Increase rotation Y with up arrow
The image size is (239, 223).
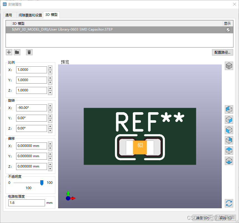[50, 116]
